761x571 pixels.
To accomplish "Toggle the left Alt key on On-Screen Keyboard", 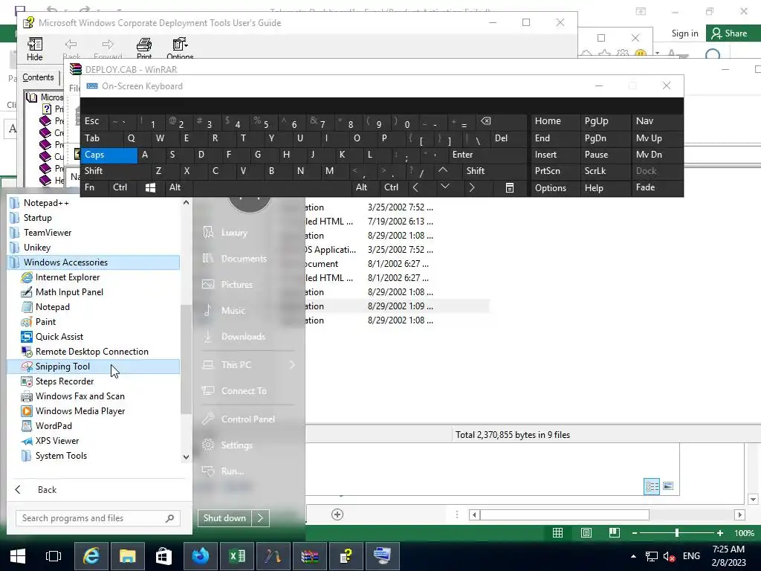I will coord(178,188).
